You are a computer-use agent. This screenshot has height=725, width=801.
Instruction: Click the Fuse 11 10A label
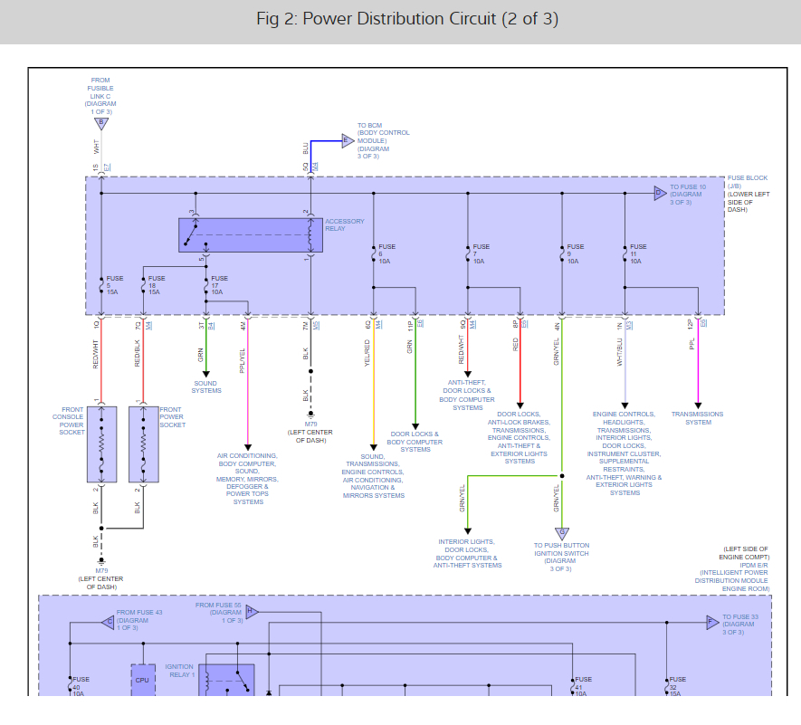point(638,253)
